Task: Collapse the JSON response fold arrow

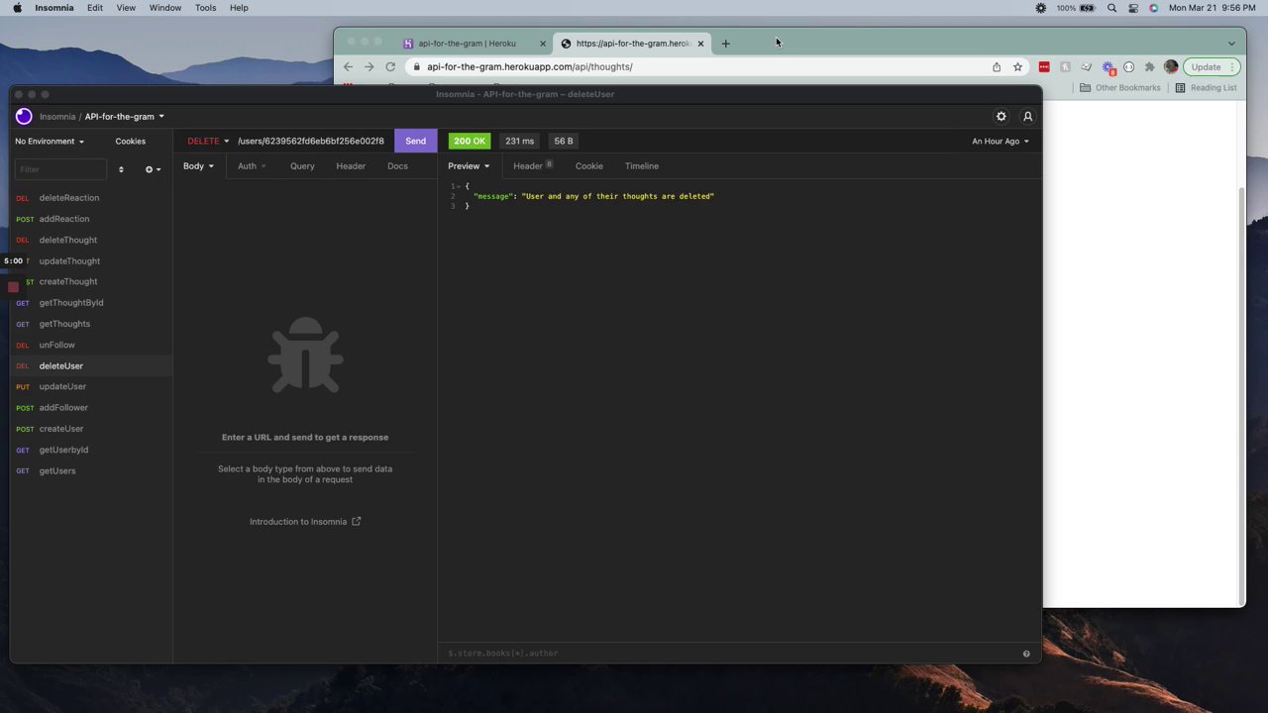Action: click(461, 186)
